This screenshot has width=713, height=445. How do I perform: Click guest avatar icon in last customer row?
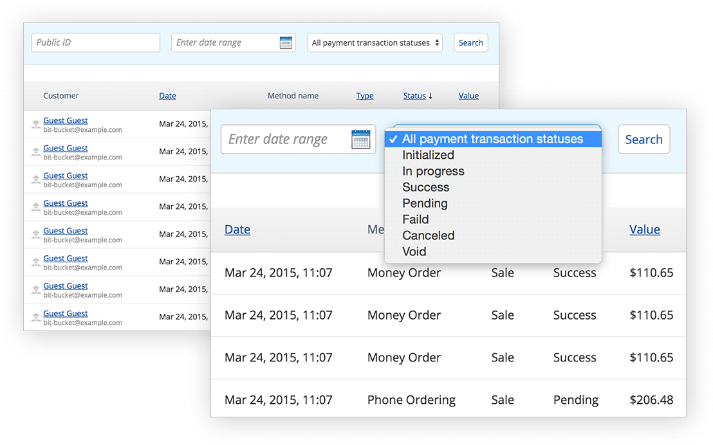pos(36,318)
